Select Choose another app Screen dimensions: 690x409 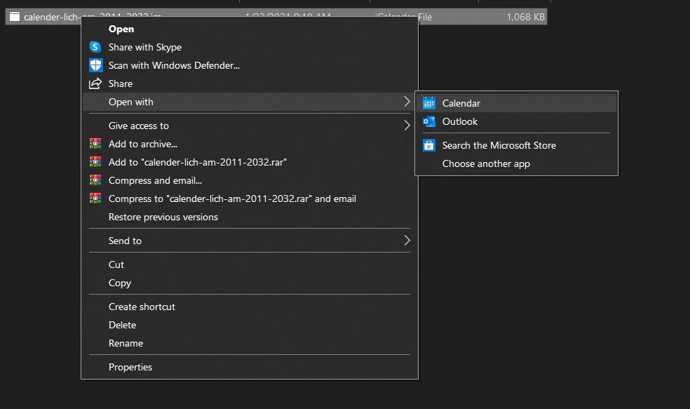pyautogui.click(x=516, y=163)
